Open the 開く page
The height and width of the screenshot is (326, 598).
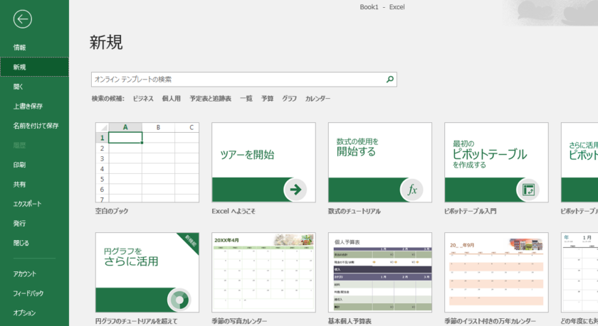click(19, 87)
